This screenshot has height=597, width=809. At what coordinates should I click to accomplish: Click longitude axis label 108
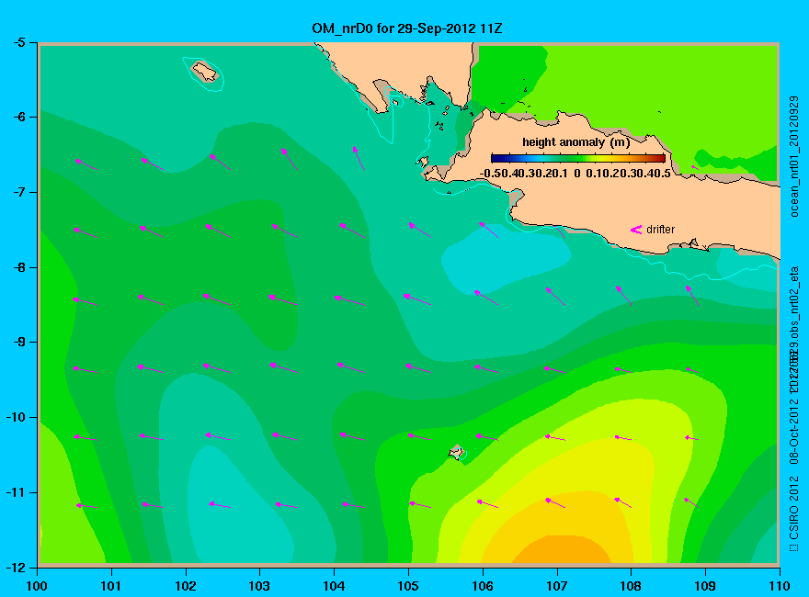click(x=631, y=586)
